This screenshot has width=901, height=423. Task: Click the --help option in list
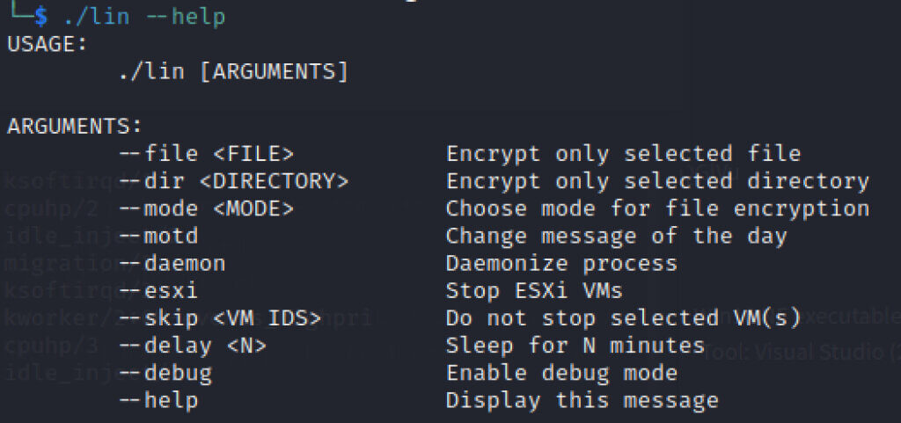click(158, 400)
